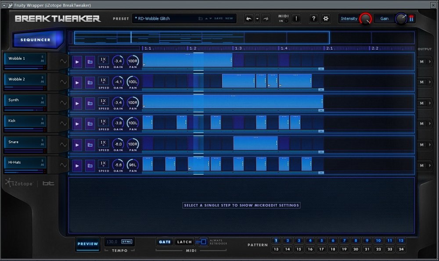Mute the Synth output
439x261 pixels.
click(421, 103)
